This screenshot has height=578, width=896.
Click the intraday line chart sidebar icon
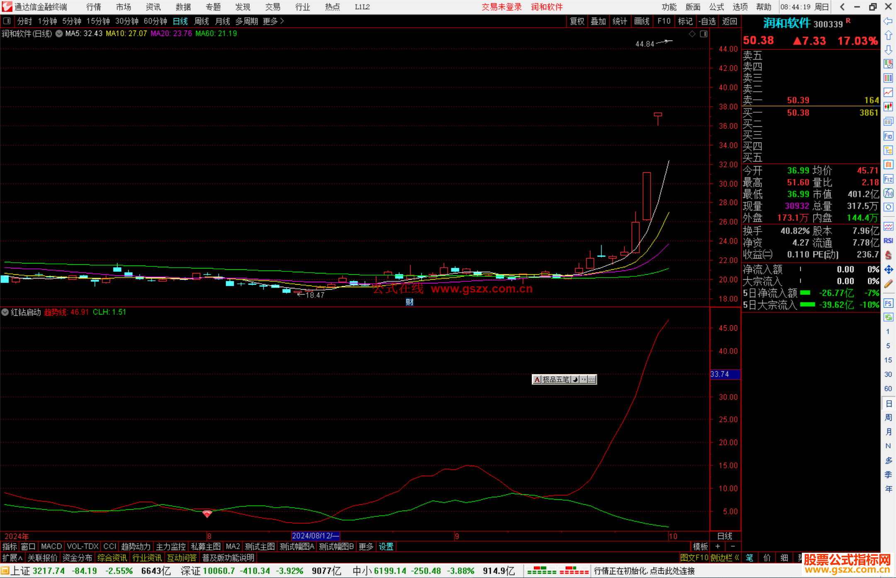click(888, 92)
